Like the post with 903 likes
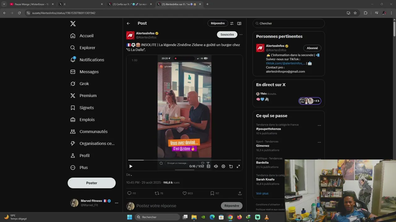The image size is (396, 222). click(x=187, y=193)
